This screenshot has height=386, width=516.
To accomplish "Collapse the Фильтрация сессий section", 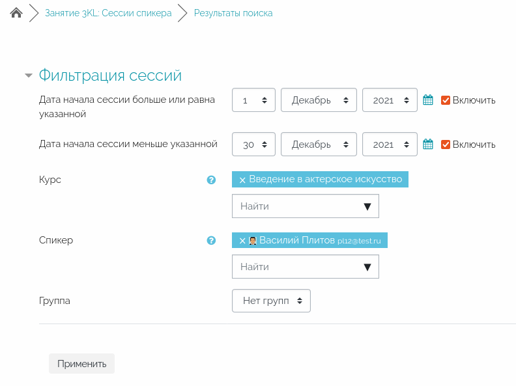I will pos(29,76).
